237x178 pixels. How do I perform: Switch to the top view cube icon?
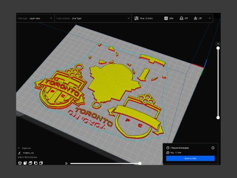pos(31,163)
